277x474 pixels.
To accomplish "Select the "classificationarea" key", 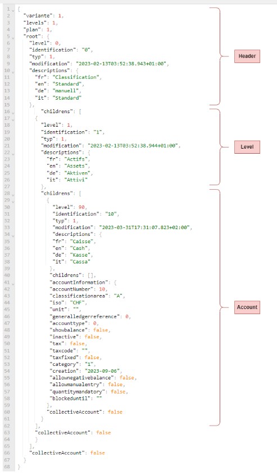I will [79, 296].
